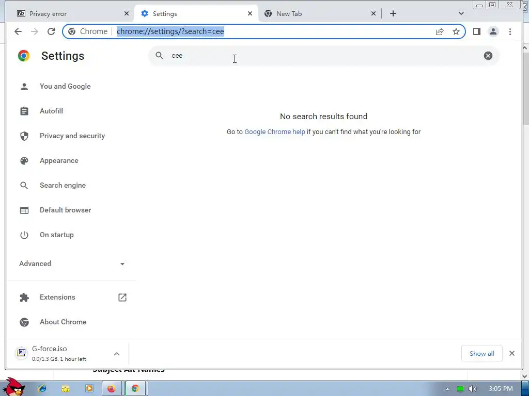Switch to Firefox in the taskbar
This screenshot has height=396, width=529.
[x=112, y=388]
